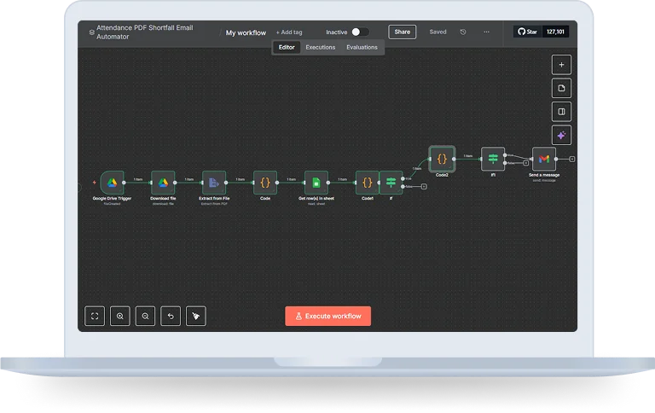Screen dimensions: 655x413
Task: Add node on If false output
Action: tap(424, 186)
